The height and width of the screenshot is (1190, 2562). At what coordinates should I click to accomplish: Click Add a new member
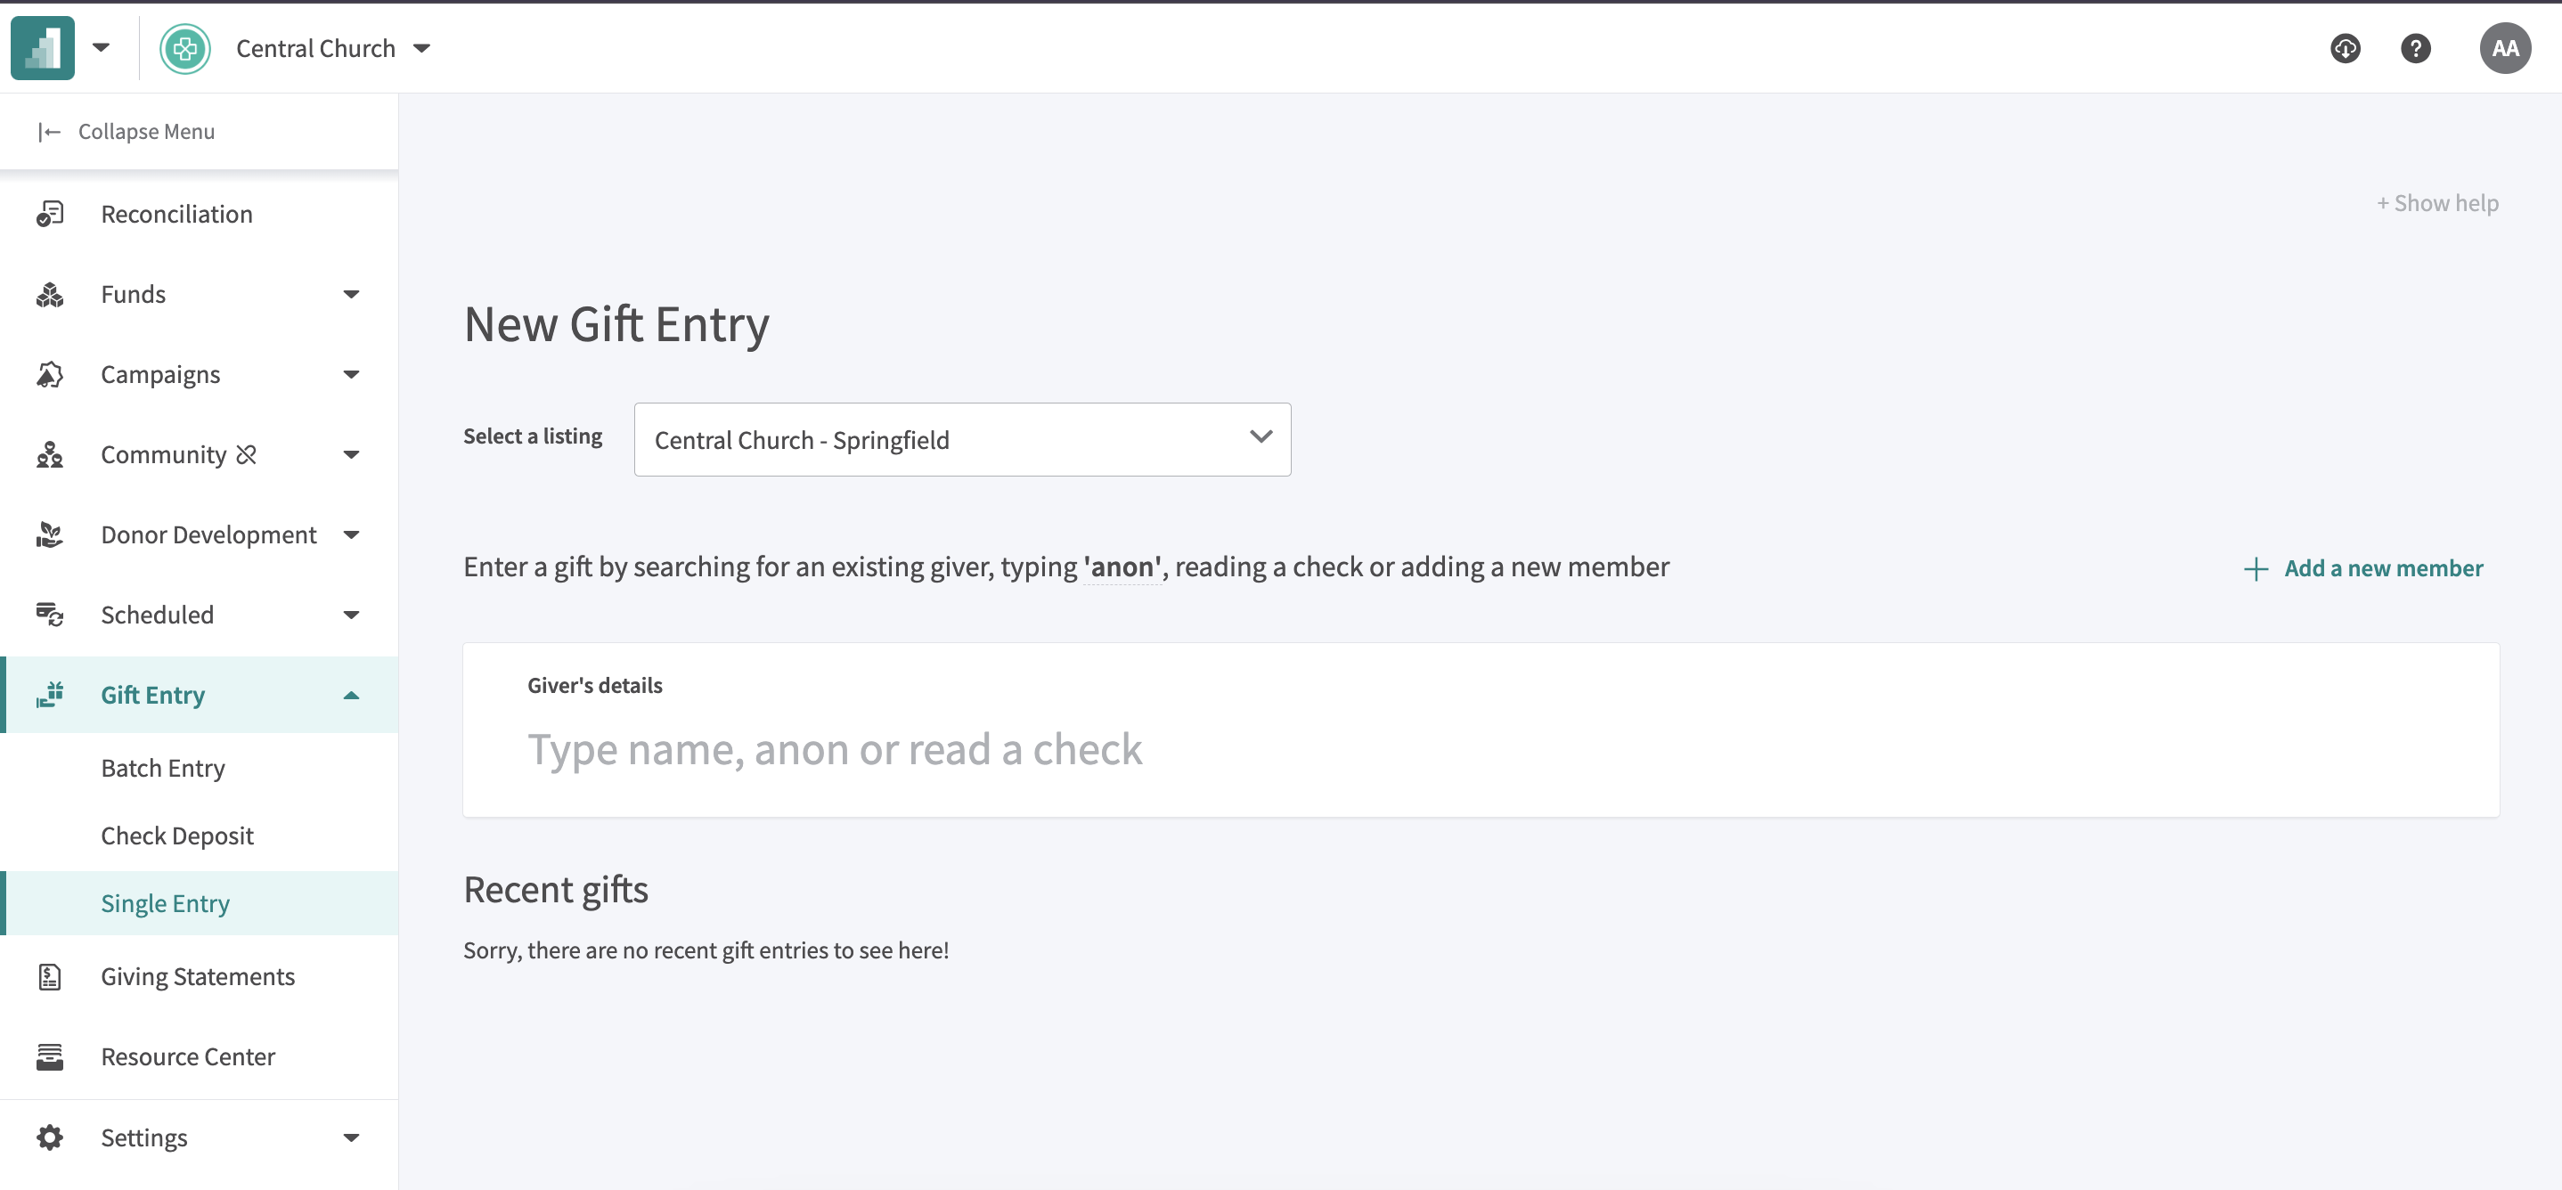(2363, 567)
